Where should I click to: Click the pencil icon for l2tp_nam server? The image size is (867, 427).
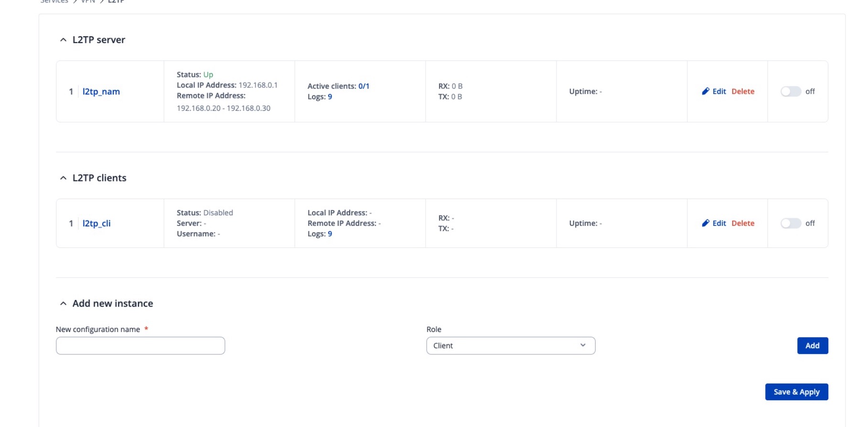click(x=705, y=91)
